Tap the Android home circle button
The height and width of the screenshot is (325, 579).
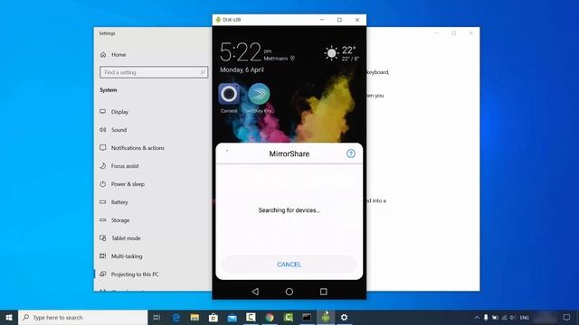tap(289, 292)
